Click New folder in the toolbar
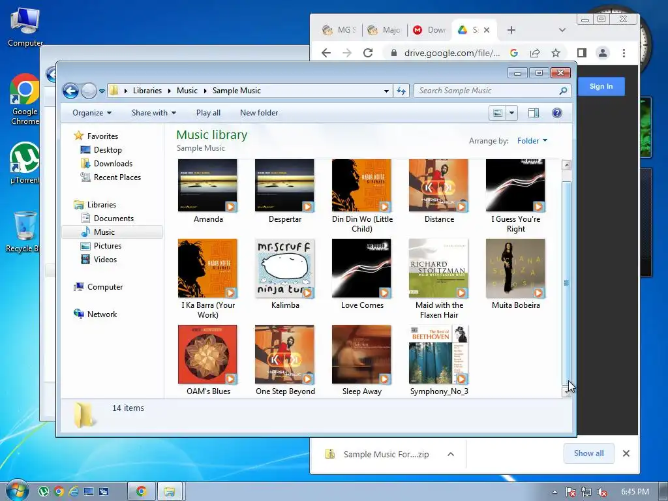The height and width of the screenshot is (501, 668). [259, 113]
